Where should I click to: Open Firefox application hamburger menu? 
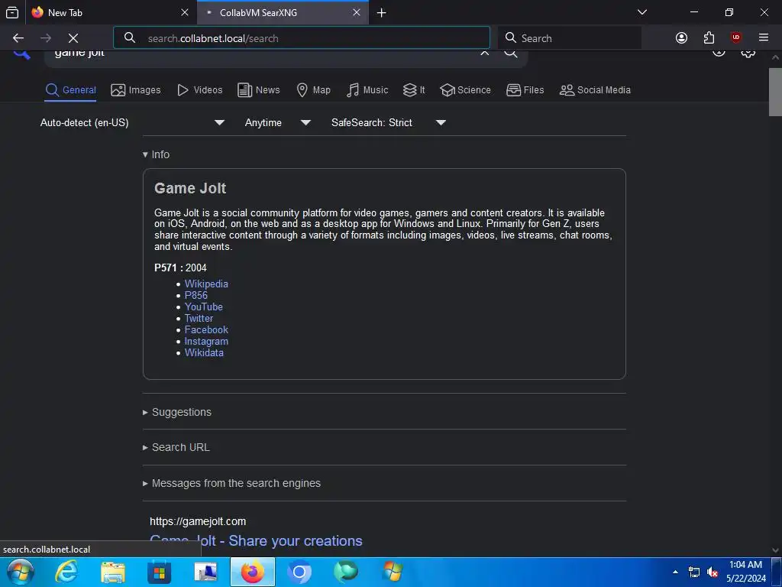click(764, 38)
